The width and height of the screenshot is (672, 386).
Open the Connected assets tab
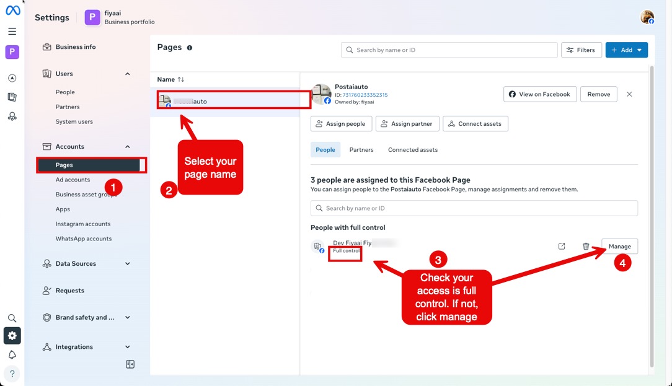tap(412, 149)
